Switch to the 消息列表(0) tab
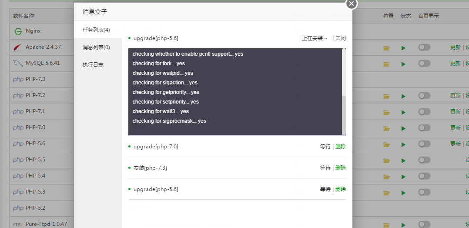The width and height of the screenshot is (469, 228). (x=98, y=47)
